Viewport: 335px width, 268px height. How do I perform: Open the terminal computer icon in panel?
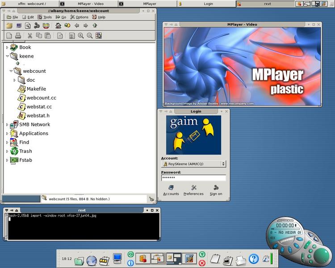coord(117,259)
